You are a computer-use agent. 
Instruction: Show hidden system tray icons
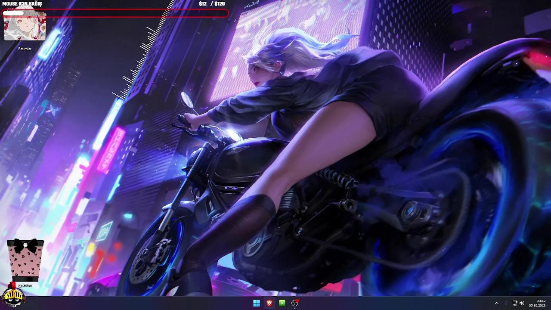coord(496,303)
